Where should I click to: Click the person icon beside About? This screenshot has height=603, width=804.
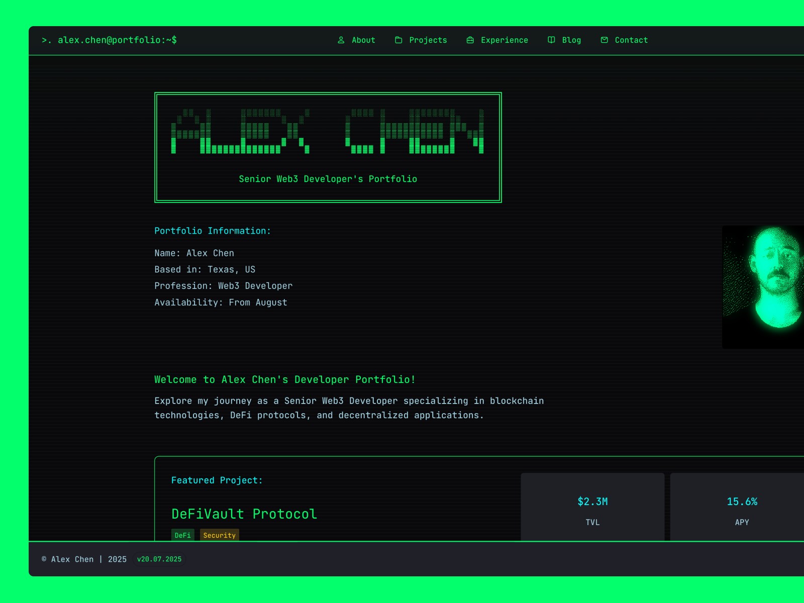click(x=341, y=40)
